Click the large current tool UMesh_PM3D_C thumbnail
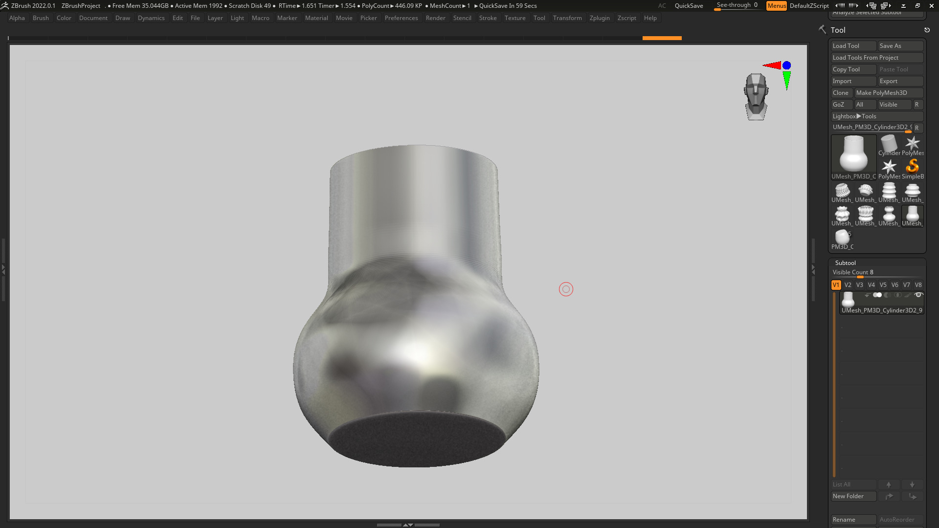 coord(853,157)
